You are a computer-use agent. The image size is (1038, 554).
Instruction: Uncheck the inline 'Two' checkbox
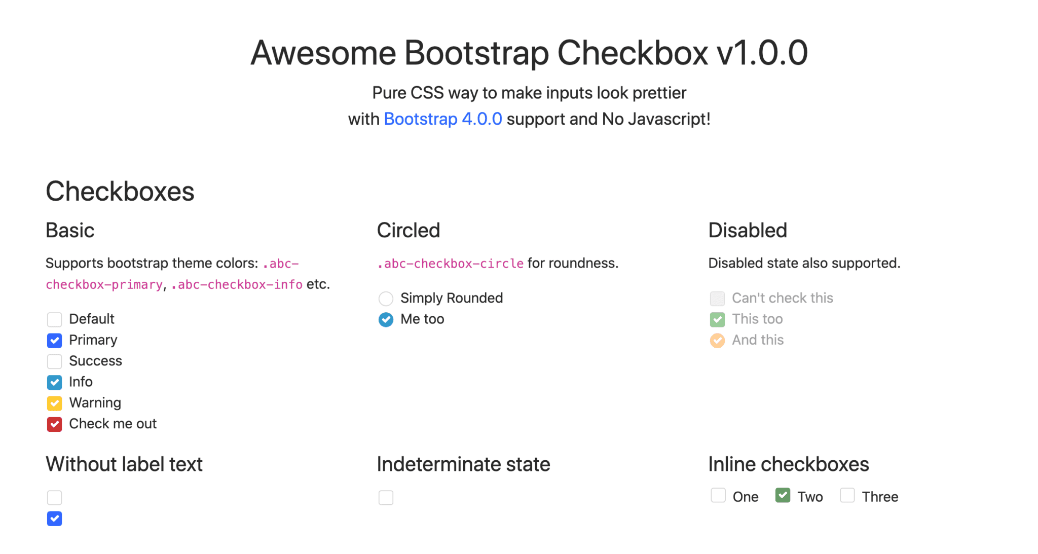[x=782, y=496]
